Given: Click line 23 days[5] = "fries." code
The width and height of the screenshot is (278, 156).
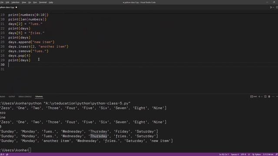Looking at the screenshot, I should (26, 33).
